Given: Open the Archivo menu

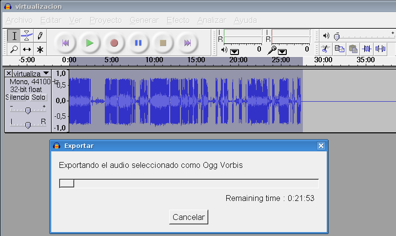Looking at the screenshot, I should pos(19,20).
